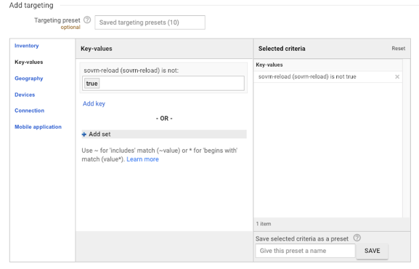Reset the selected criteria
This screenshot has width=419, height=269.
point(399,49)
